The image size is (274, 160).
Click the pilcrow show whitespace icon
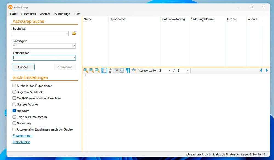[128, 70]
